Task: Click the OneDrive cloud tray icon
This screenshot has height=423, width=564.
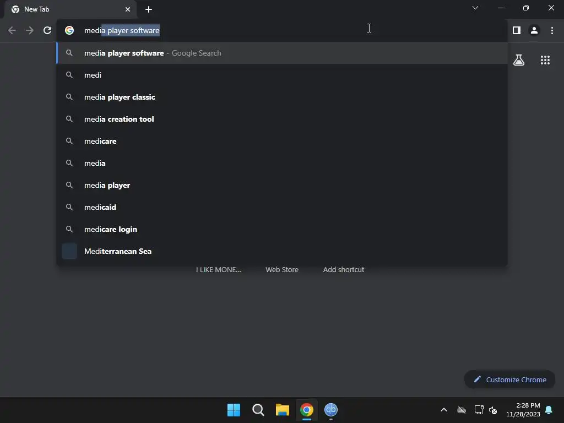Action: point(462,410)
